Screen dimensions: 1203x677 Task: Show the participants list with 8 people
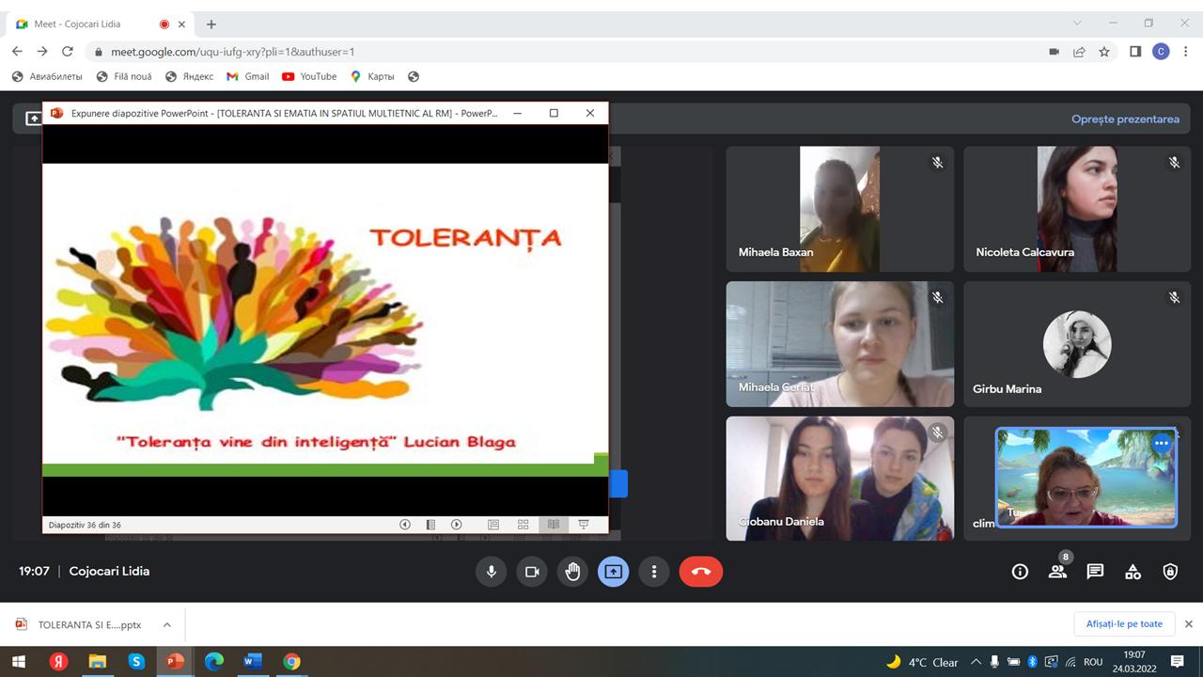(x=1057, y=571)
